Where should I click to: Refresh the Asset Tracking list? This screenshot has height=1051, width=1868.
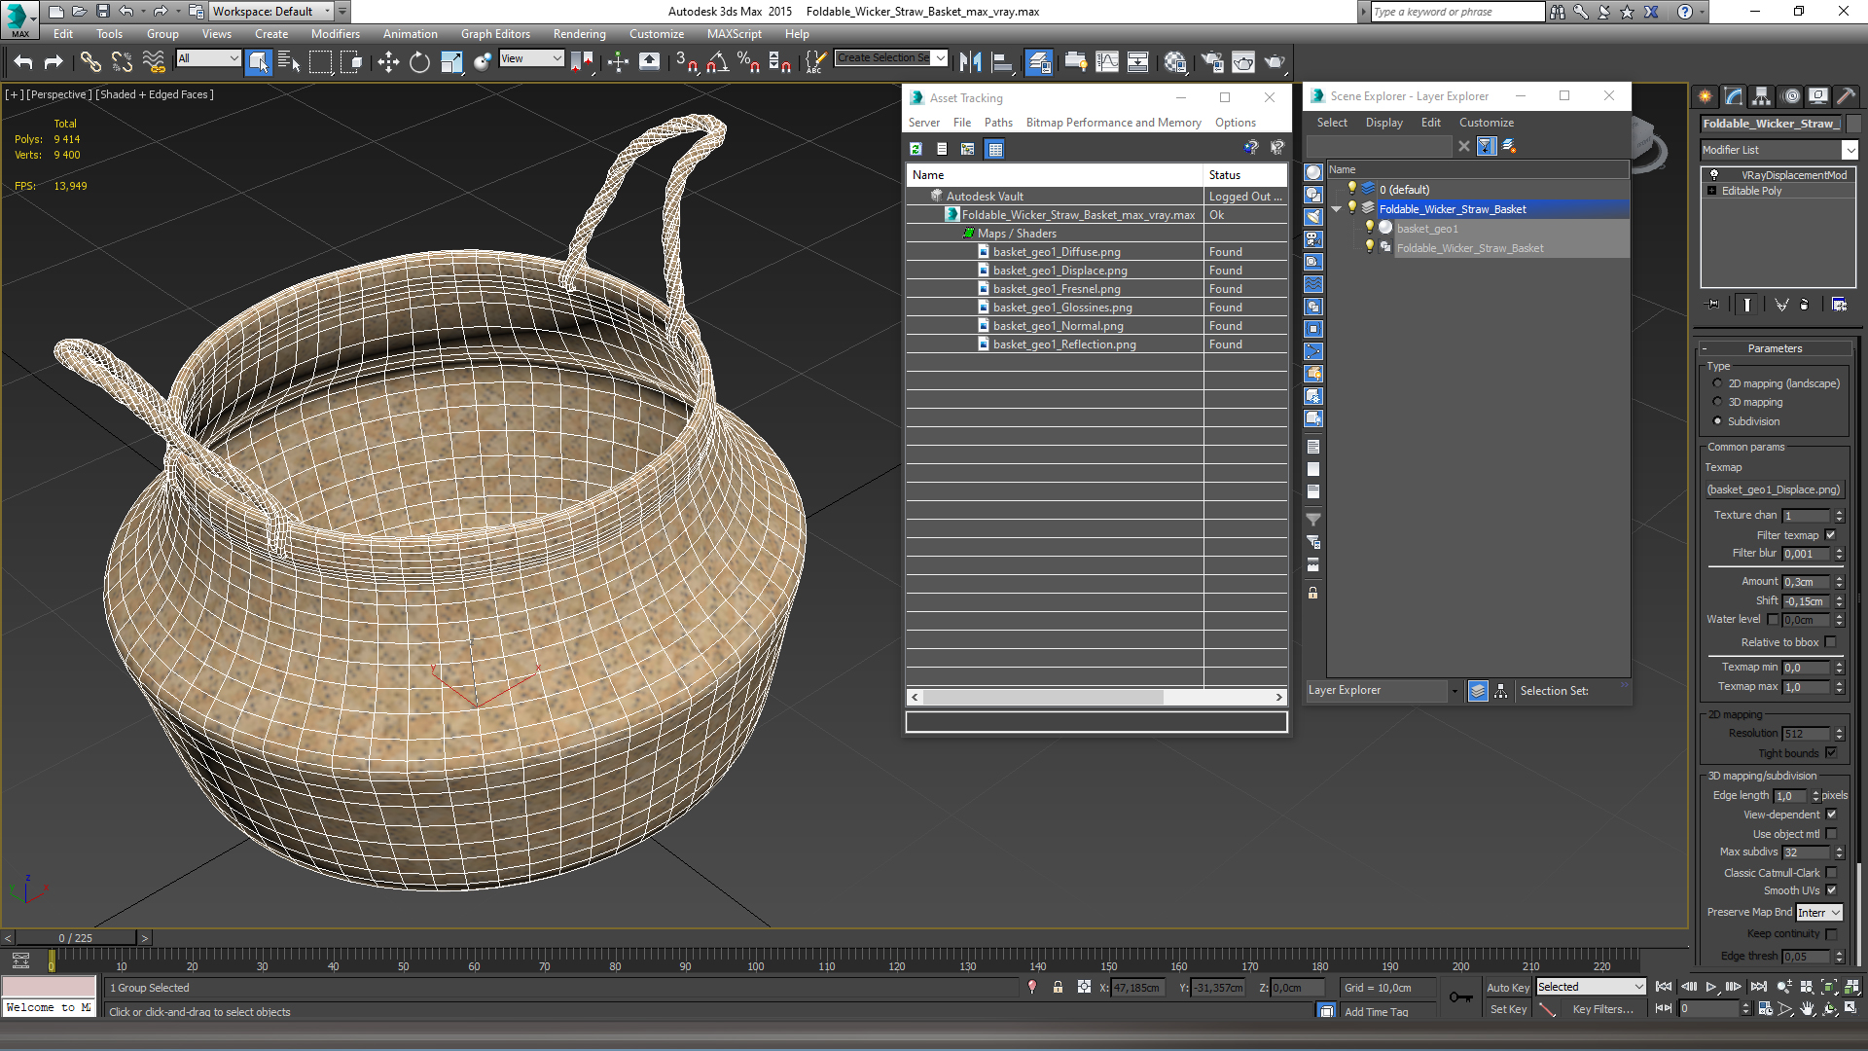pos(916,149)
